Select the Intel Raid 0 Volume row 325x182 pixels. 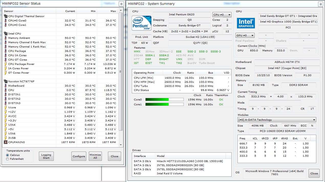pos(181,173)
